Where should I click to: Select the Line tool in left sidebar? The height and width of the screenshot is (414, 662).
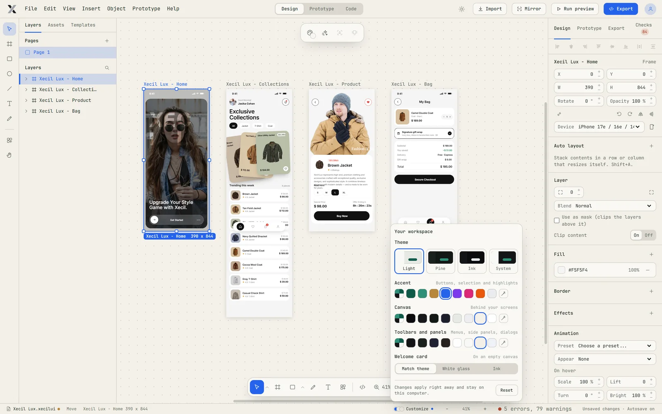[x=10, y=89]
